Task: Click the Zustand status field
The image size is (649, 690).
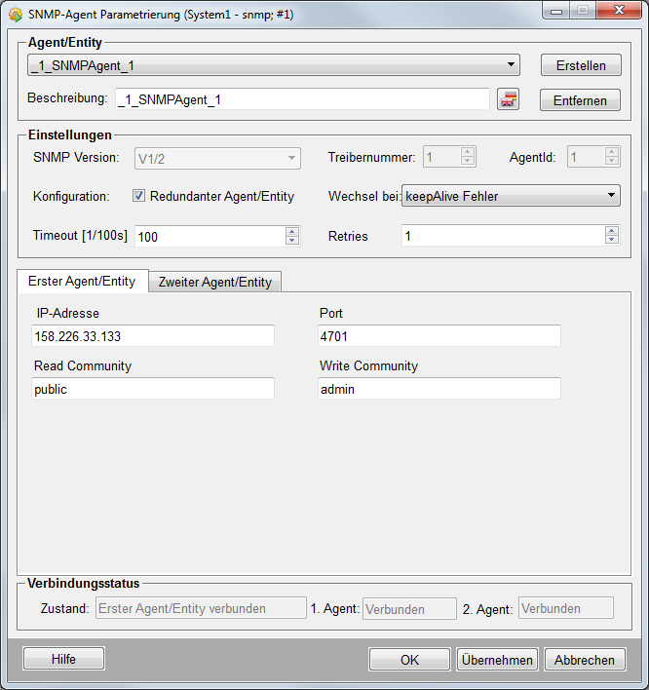Action: [201, 608]
